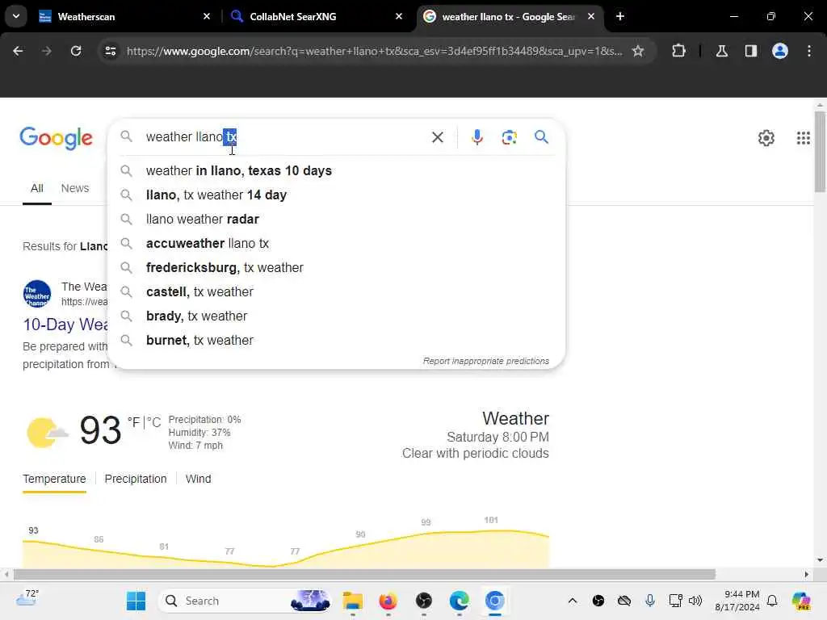Choose suggestion llano weather radar

(x=337, y=220)
